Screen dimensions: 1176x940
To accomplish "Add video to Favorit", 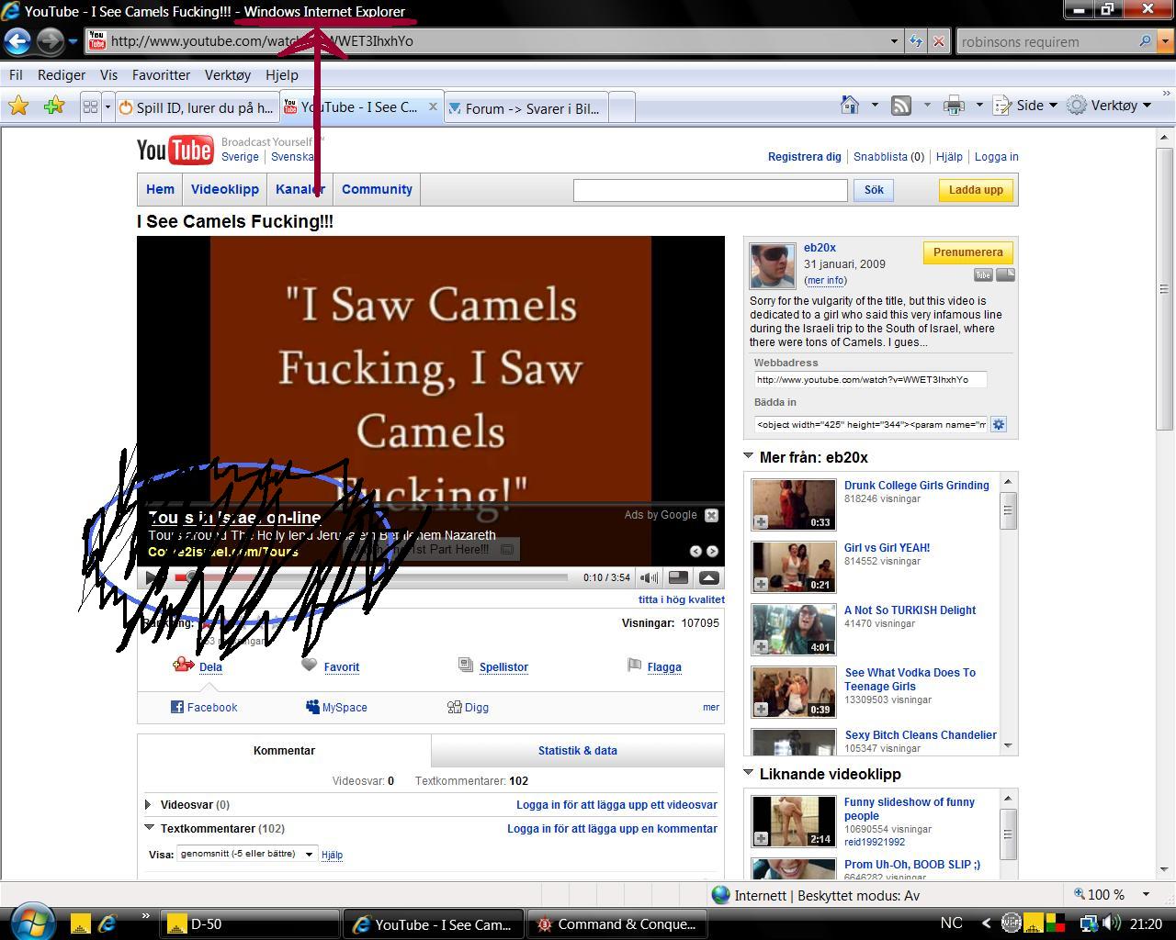I will coord(341,667).
